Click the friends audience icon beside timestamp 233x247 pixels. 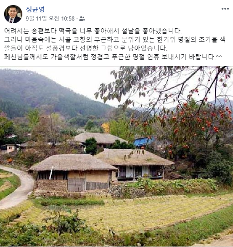82,19
